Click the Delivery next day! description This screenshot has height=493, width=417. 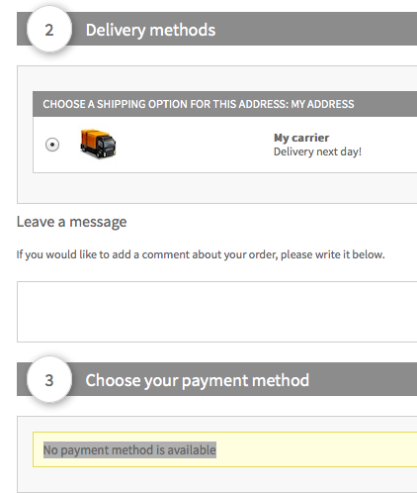pos(317,151)
